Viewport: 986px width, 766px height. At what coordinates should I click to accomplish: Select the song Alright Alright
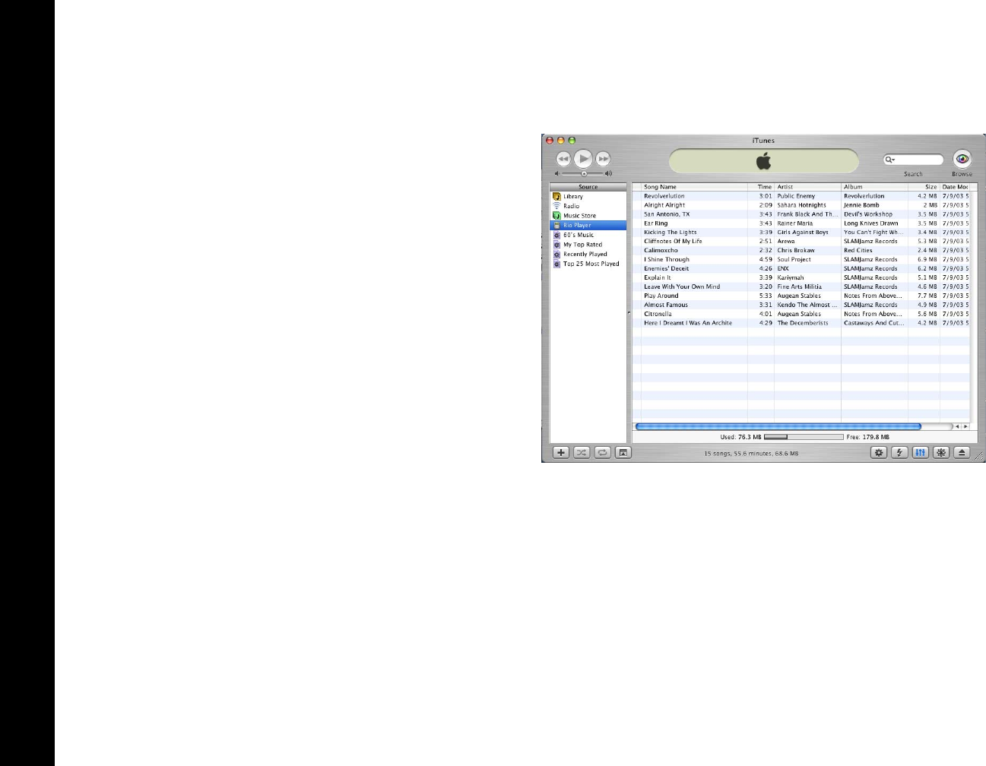click(x=664, y=205)
